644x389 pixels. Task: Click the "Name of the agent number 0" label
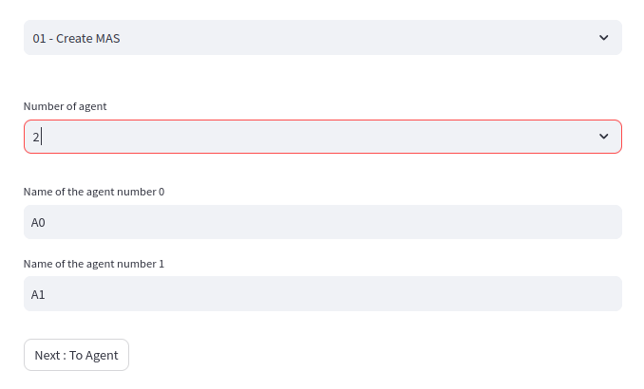93,192
